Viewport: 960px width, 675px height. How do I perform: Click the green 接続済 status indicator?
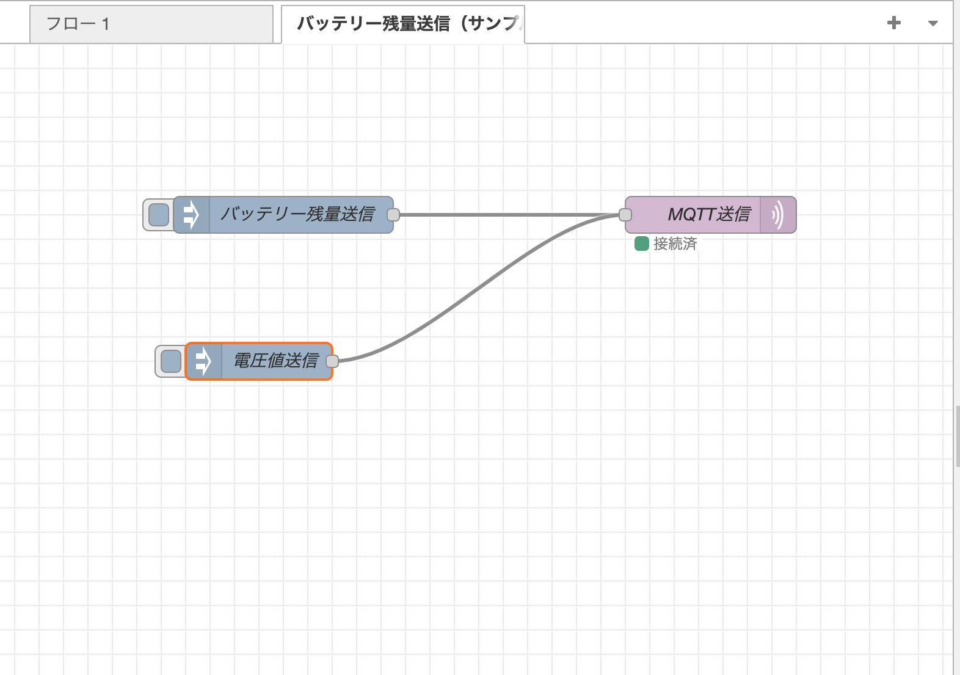[642, 244]
